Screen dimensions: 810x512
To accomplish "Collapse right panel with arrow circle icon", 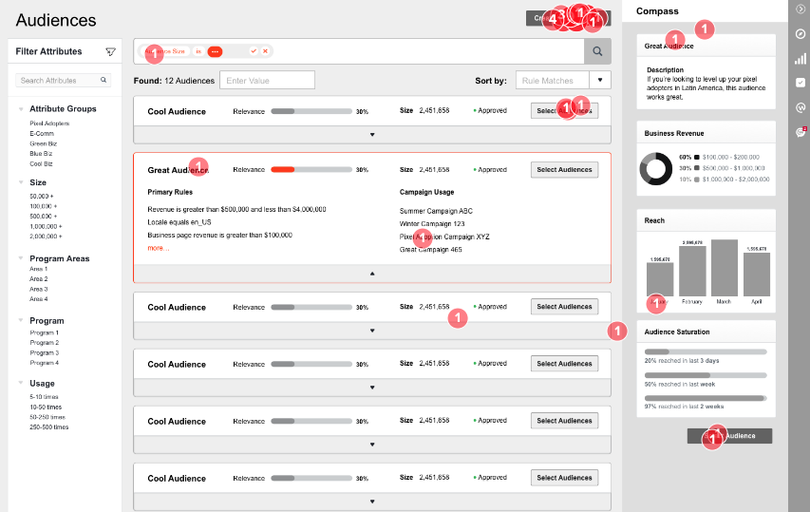I will 801,9.
